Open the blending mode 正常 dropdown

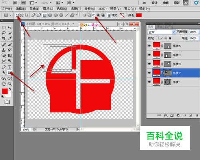[161, 32]
